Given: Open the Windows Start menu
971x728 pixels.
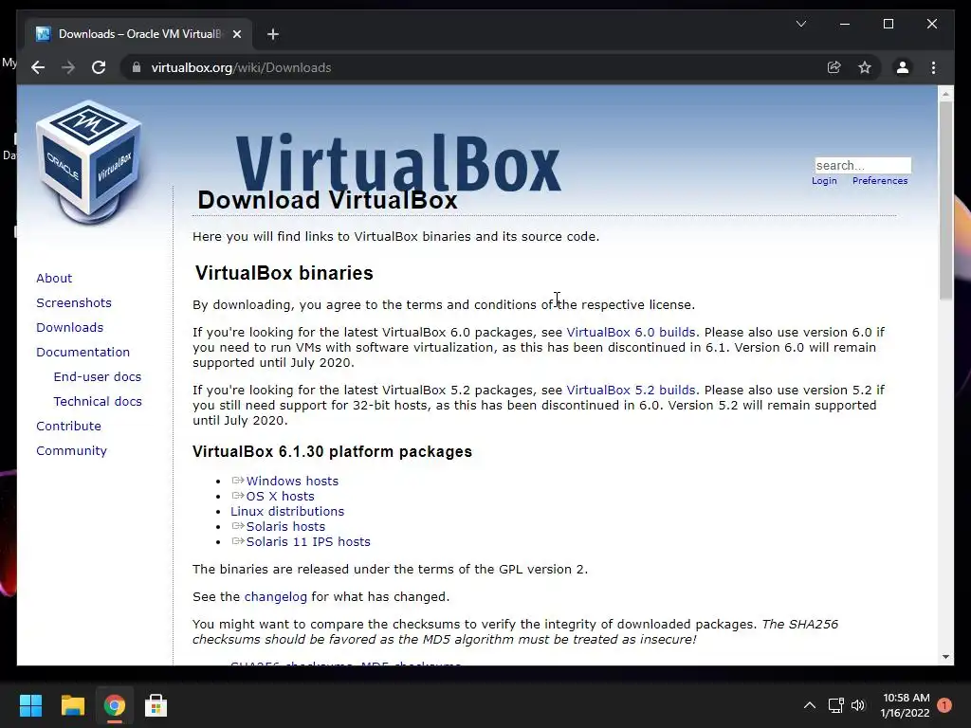Looking at the screenshot, I should (30, 705).
